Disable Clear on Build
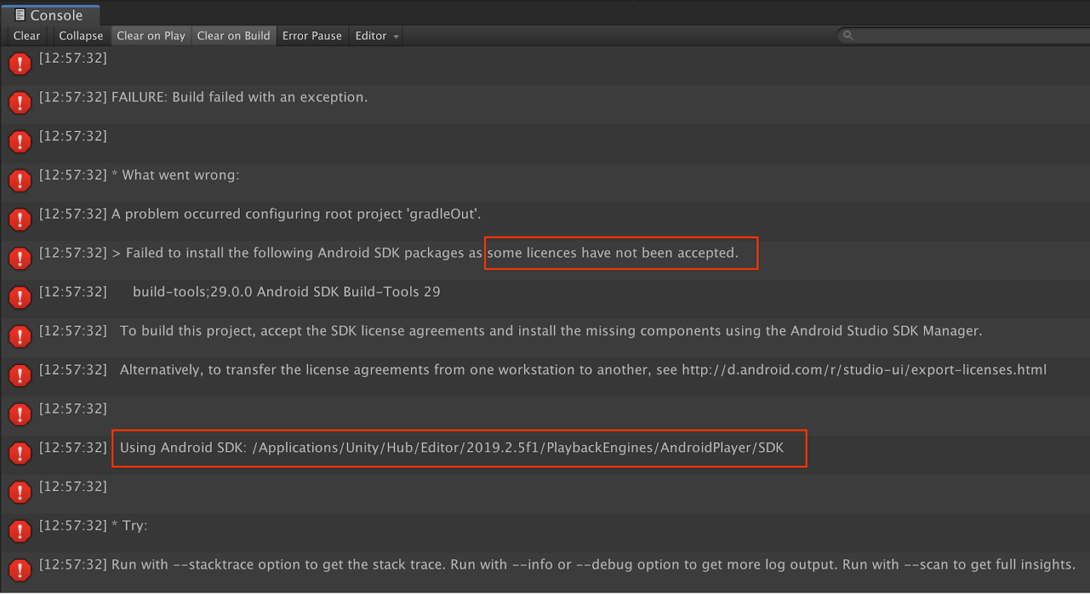 233,35
